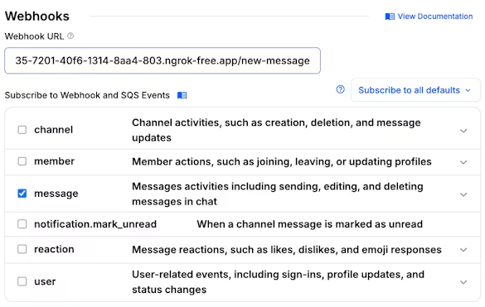
Task: Open View Documentation link
Action: click(429, 17)
